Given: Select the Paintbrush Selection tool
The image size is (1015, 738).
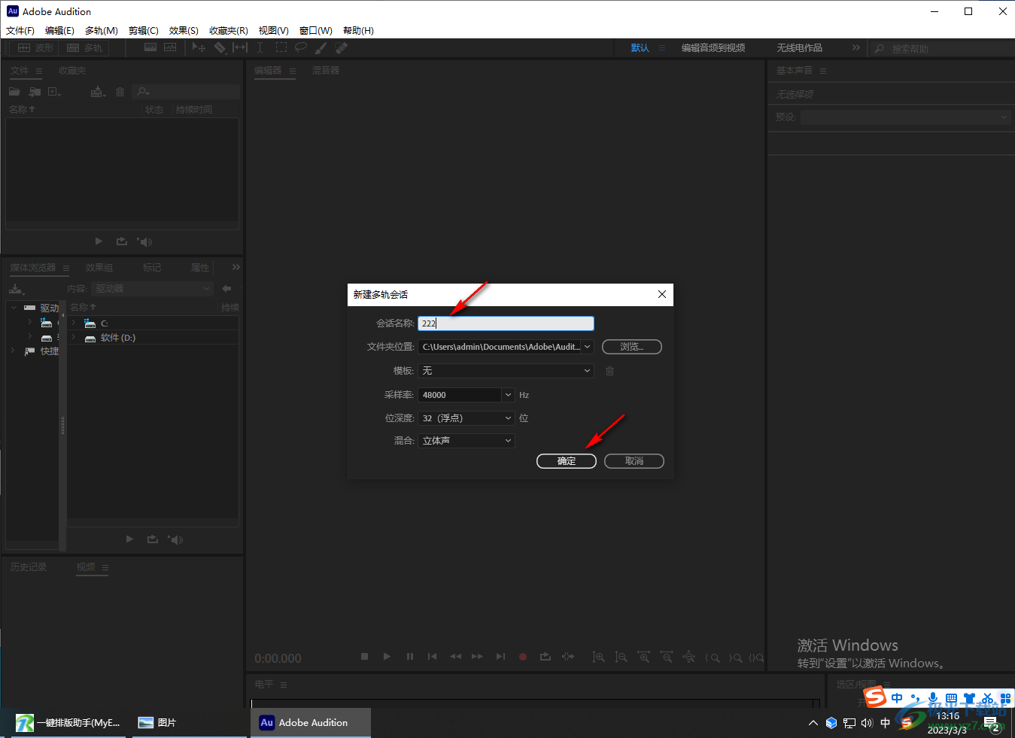Looking at the screenshot, I should [321, 47].
